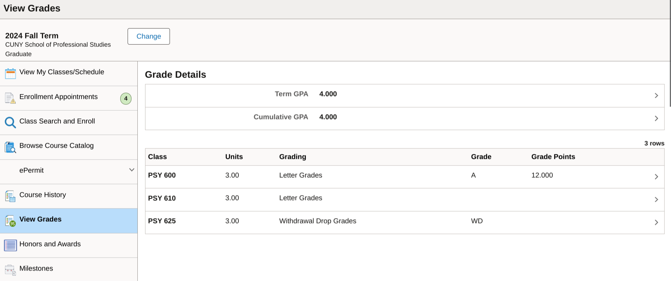The width and height of the screenshot is (671, 281).
Task: Click the 12.000 grade points value
Action: 542,175
